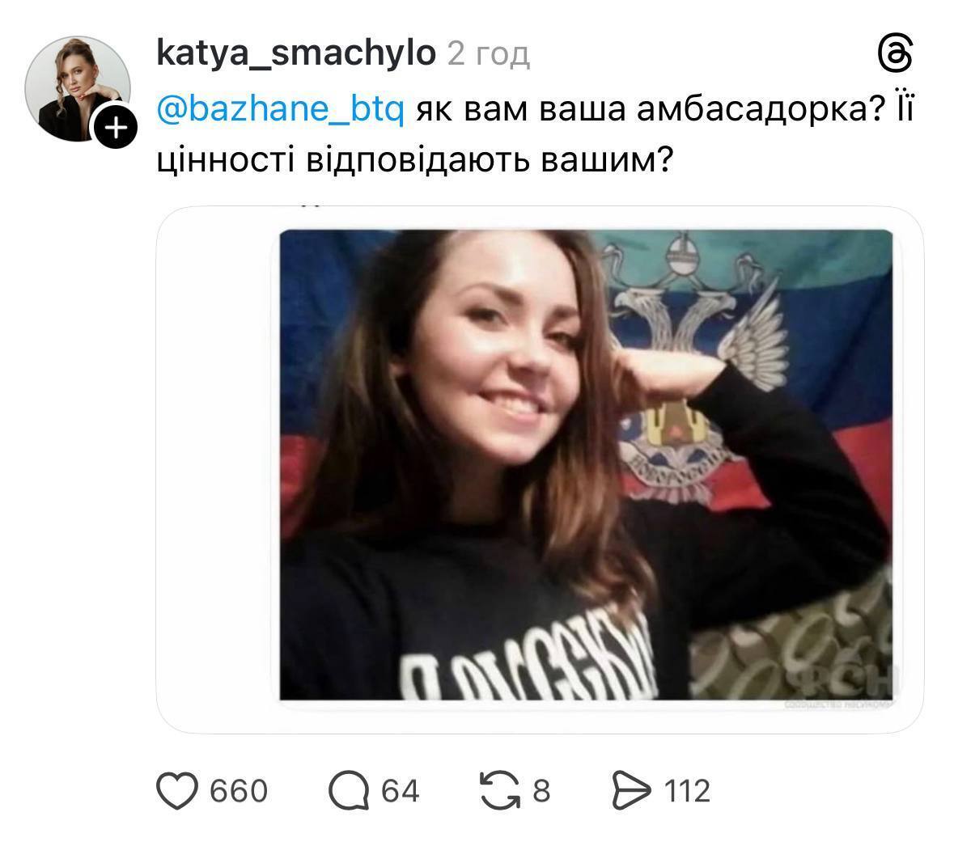The height and width of the screenshot is (846, 954).
Task: View the 64 replies count
Action: click(400, 790)
